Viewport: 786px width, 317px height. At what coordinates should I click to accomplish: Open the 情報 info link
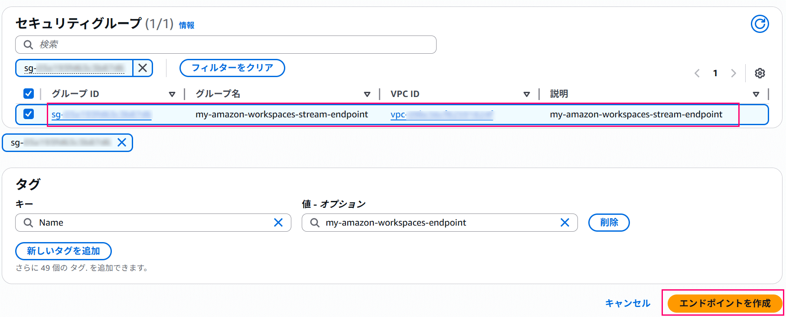click(x=187, y=26)
